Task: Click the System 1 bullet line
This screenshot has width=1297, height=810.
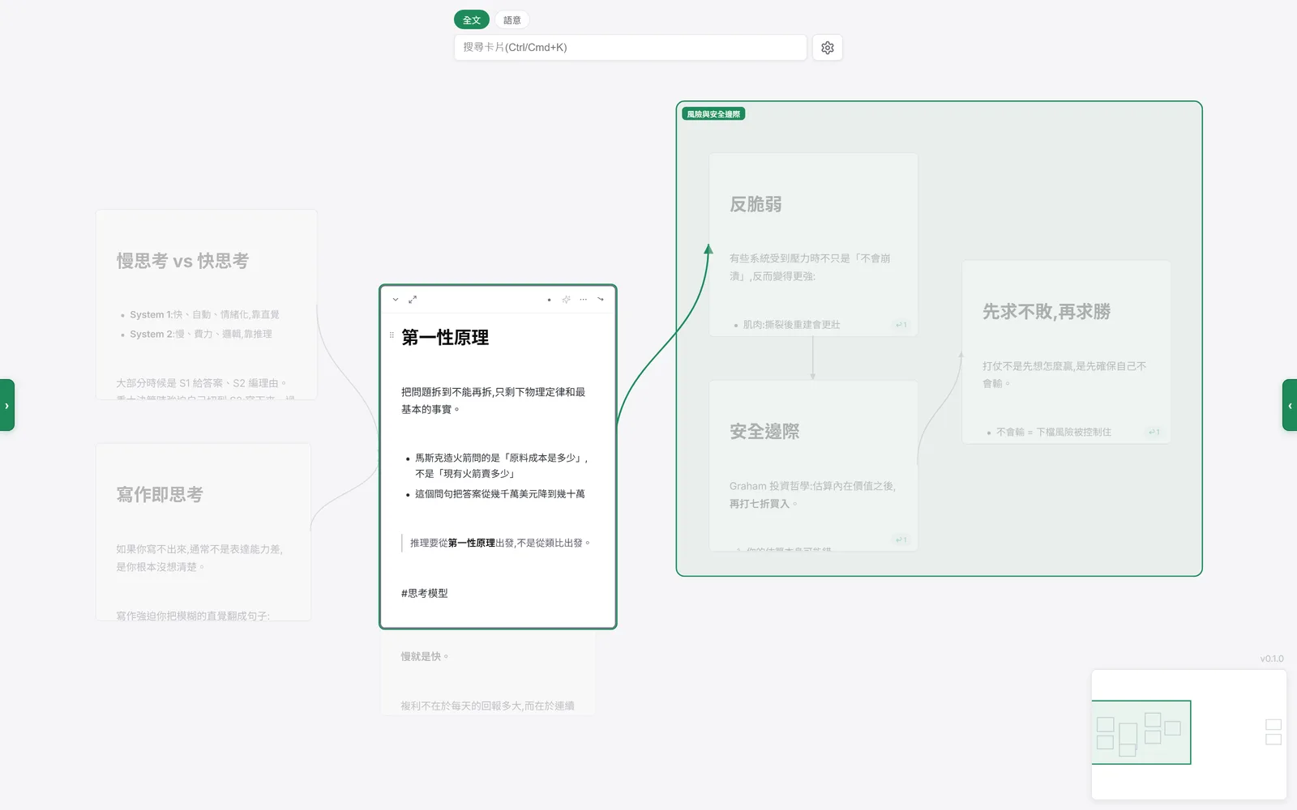Action: tap(204, 315)
